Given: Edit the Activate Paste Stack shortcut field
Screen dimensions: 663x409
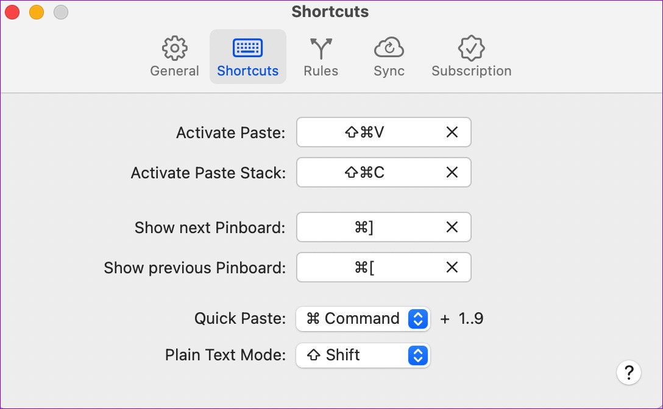Looking at the screenshot, I should click(x=383, y=172).
